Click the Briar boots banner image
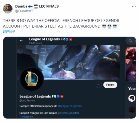The image size is (139, 123). [68, 62]
